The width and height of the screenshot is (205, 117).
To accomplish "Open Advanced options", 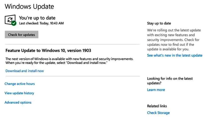I will coord(18,103).
